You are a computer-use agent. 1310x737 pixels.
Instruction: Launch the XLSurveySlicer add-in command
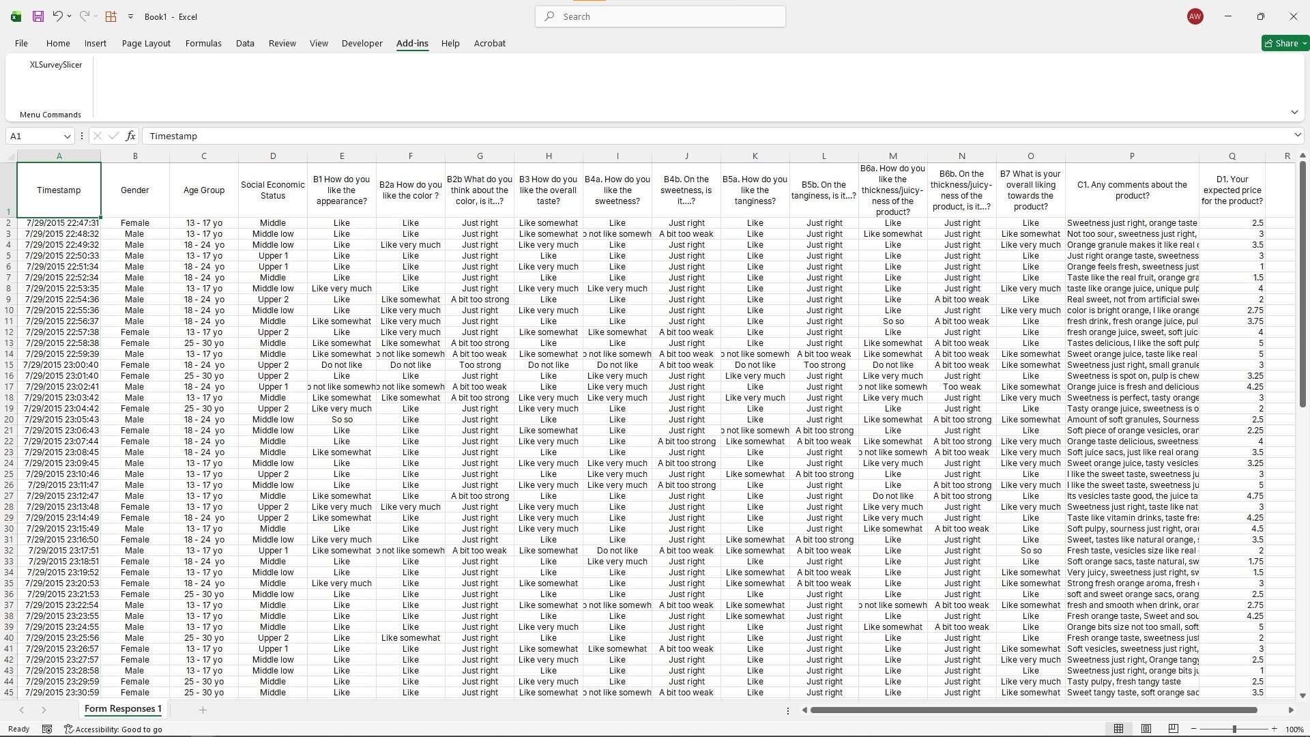pyautogui.click(x=56, y=65)
